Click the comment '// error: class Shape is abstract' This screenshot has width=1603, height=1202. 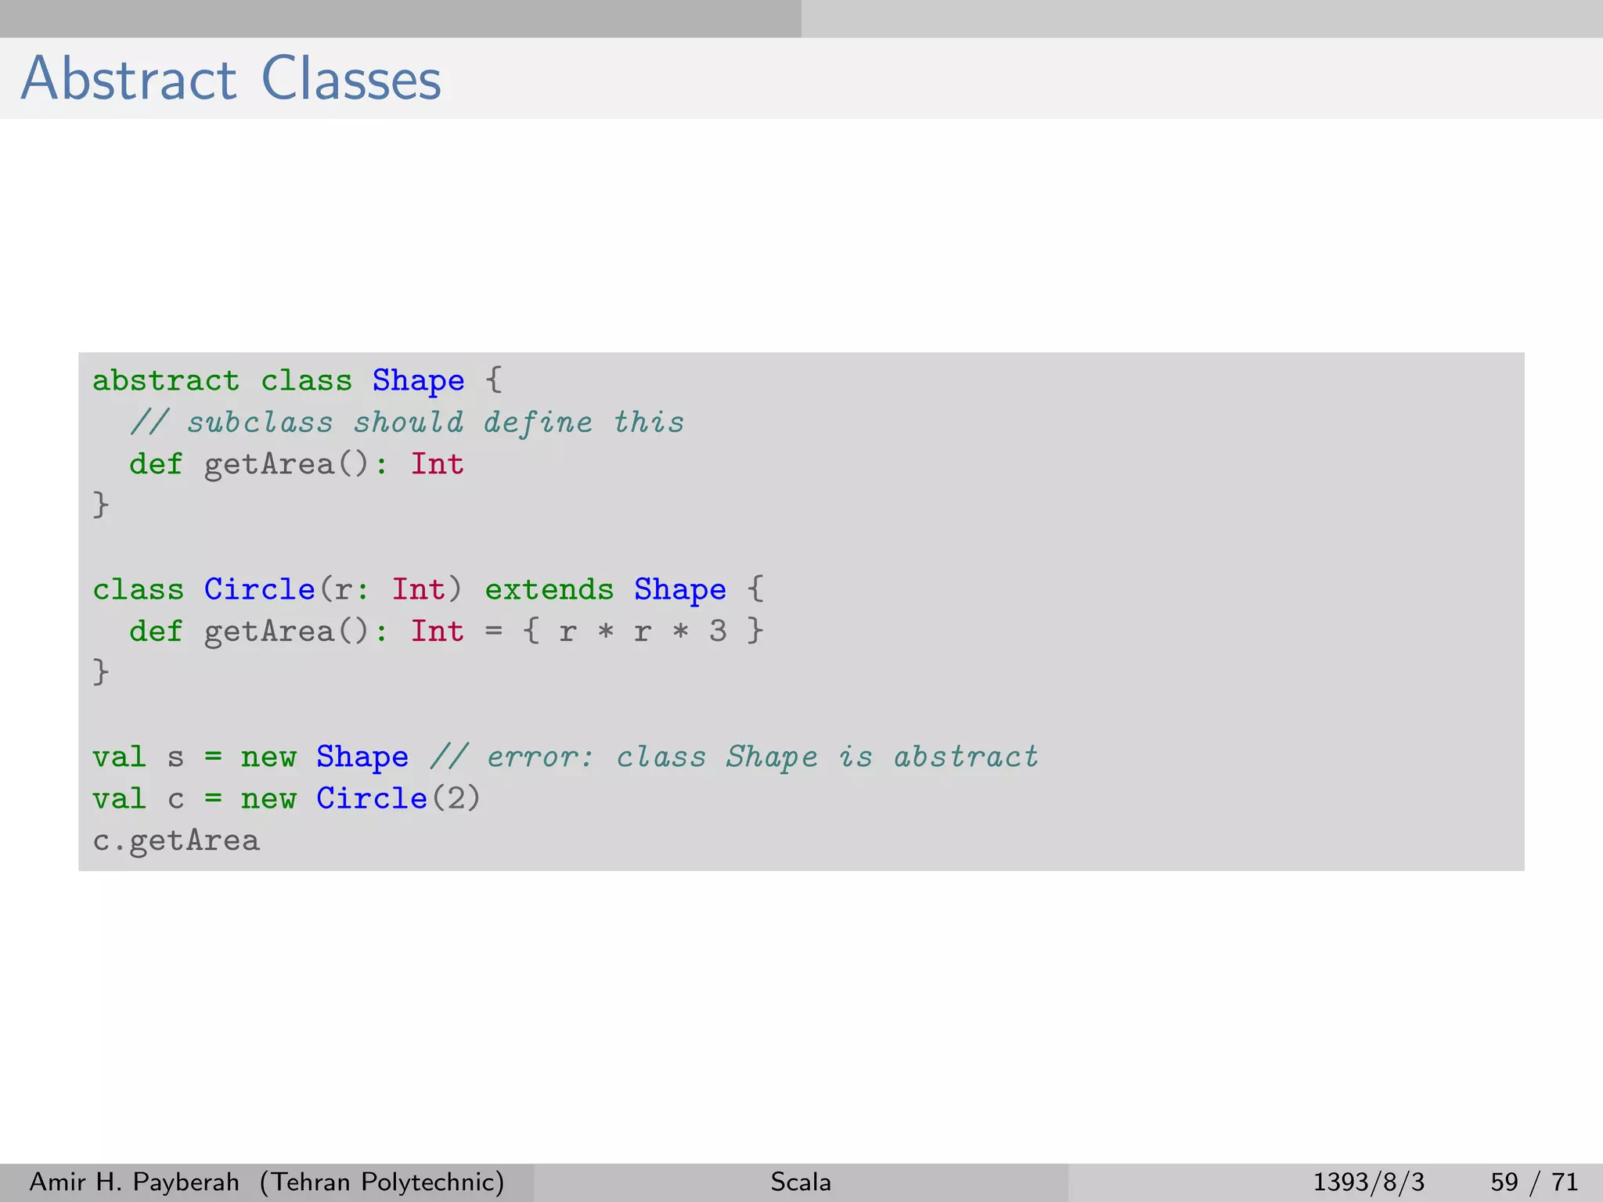[x=734, y=758]
